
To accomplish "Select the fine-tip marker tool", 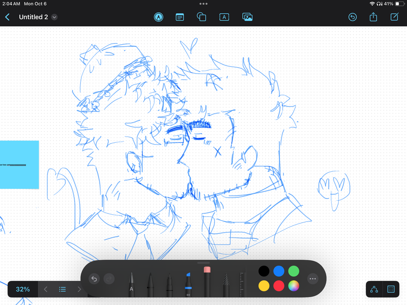I will point(169,285).
